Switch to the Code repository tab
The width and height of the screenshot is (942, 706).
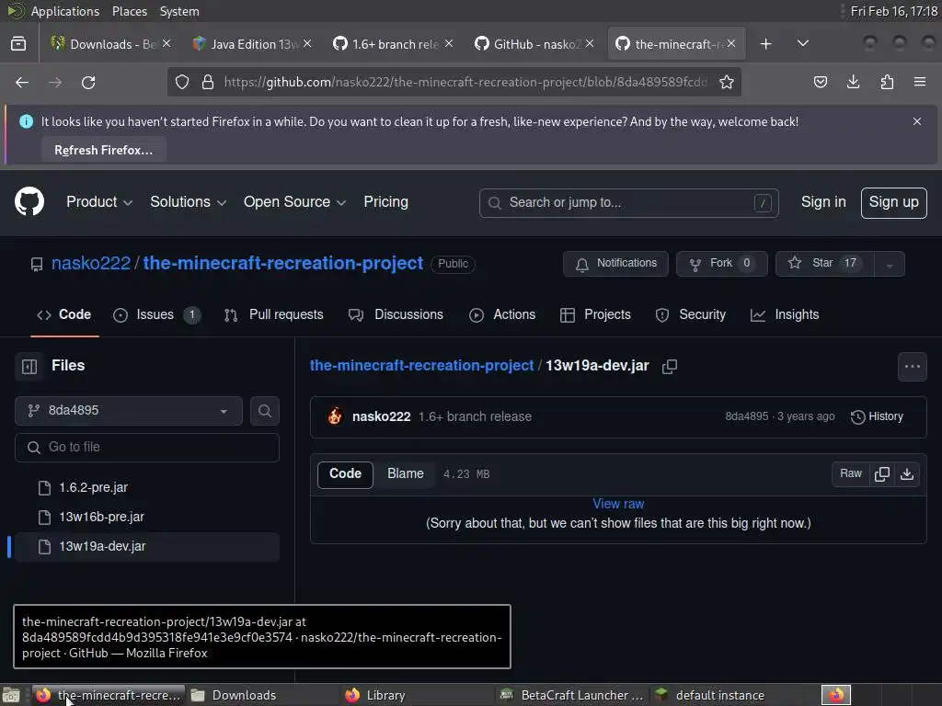tap(64, 314)
